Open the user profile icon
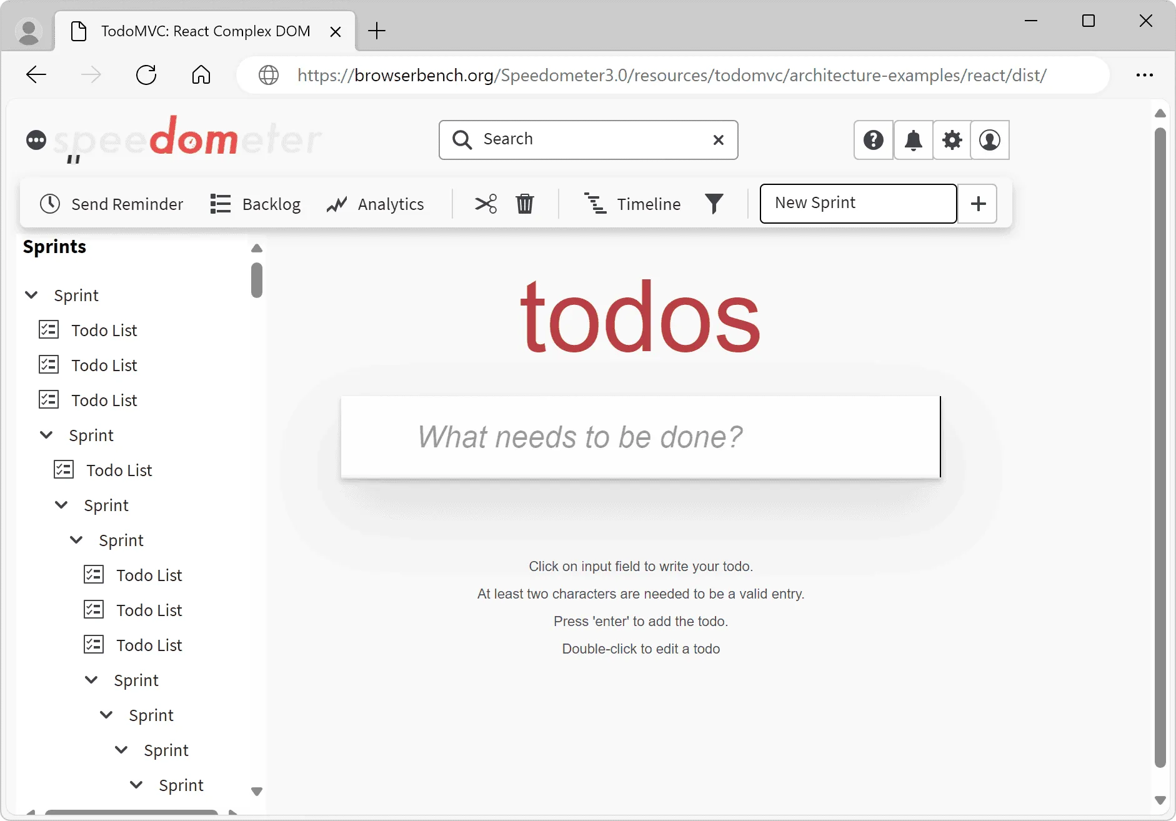Image resolution: width=1176 pixels, height=821 pixels. tap(990, 140)
